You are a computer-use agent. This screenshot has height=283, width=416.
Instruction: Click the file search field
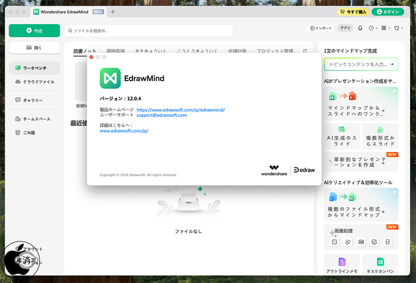click(x=149, y=31)
